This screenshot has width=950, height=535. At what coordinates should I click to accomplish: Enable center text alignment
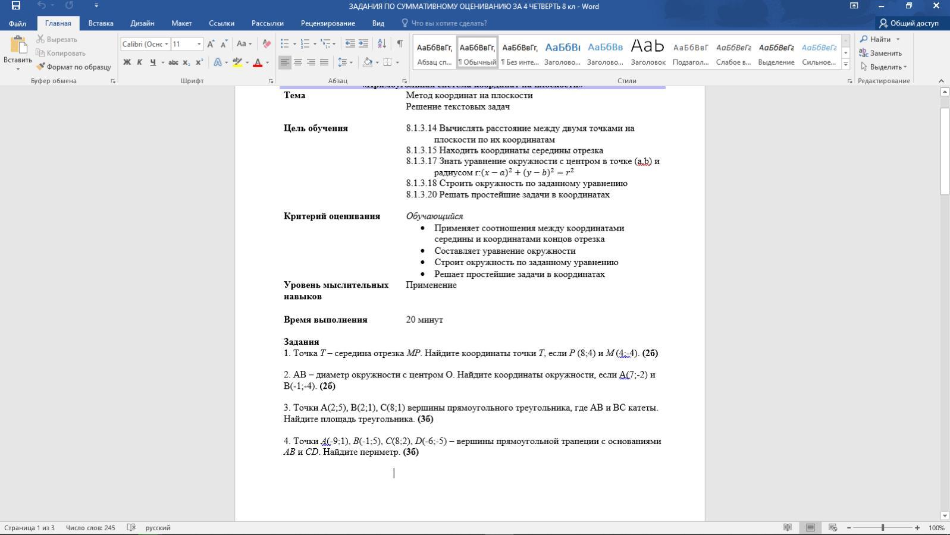tap(298, 62)
